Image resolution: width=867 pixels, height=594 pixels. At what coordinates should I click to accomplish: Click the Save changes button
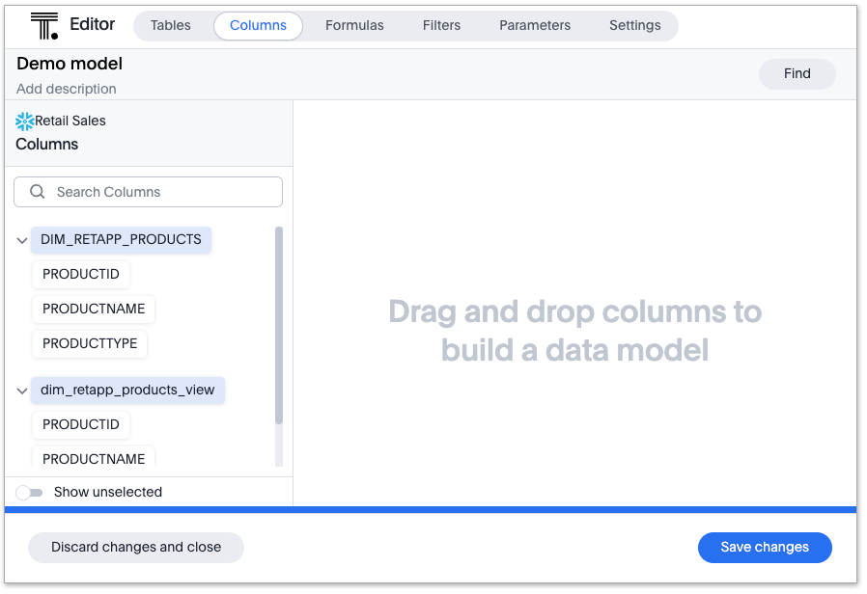pyautogui.click(x=765, y=547)
